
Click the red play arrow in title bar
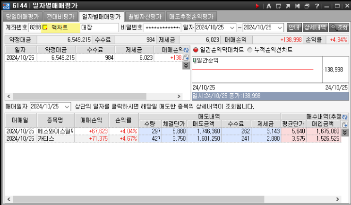coord(257,6)
